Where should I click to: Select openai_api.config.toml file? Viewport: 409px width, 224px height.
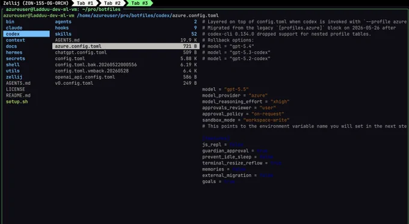coord(126,77)
